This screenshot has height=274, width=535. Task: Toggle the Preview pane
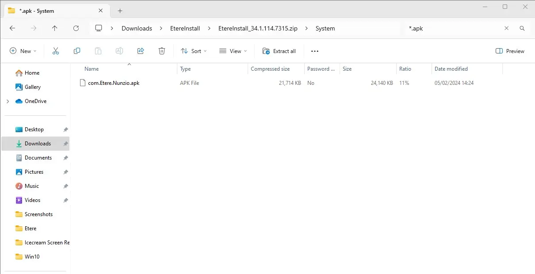pos(510,51)
